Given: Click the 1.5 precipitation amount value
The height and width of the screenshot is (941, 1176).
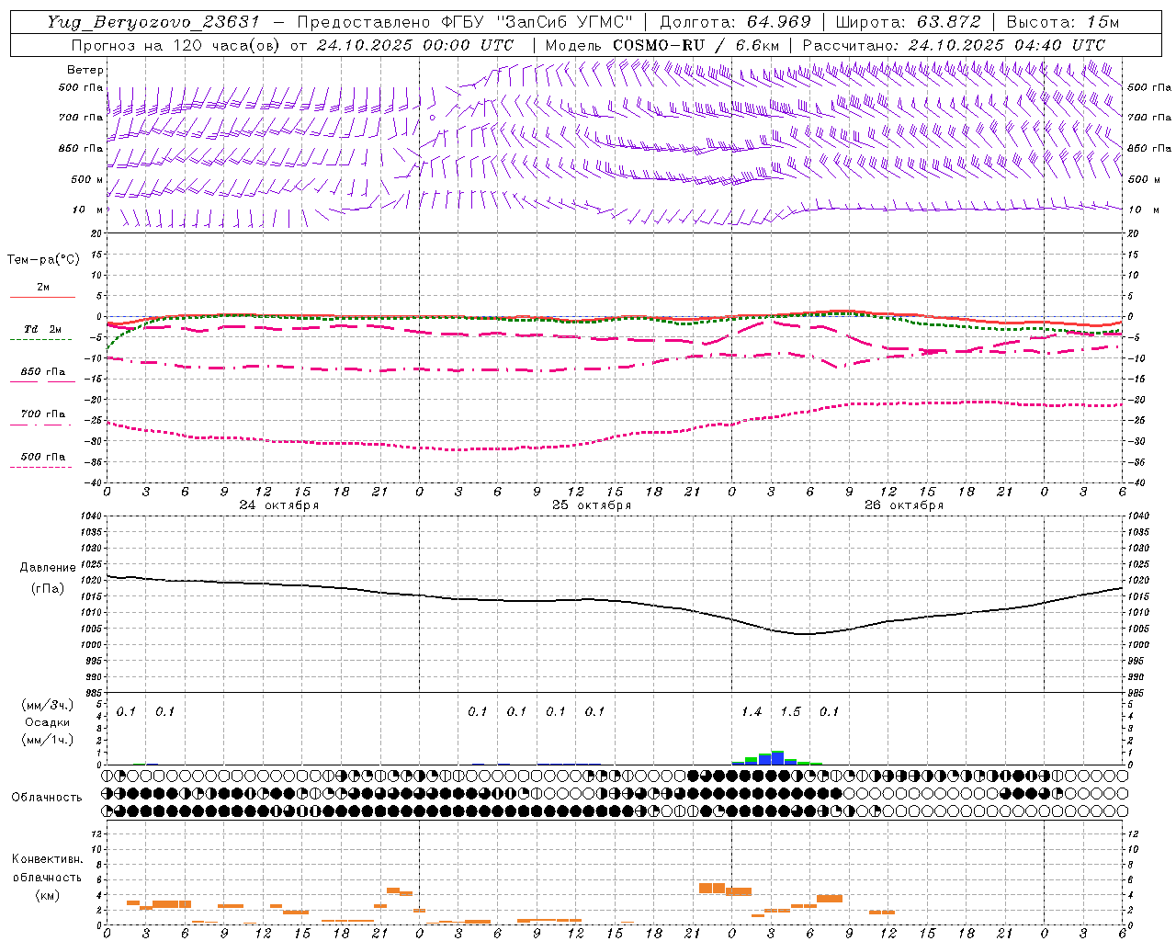Looking at the screenshot, I should click(x=790, y=711).
